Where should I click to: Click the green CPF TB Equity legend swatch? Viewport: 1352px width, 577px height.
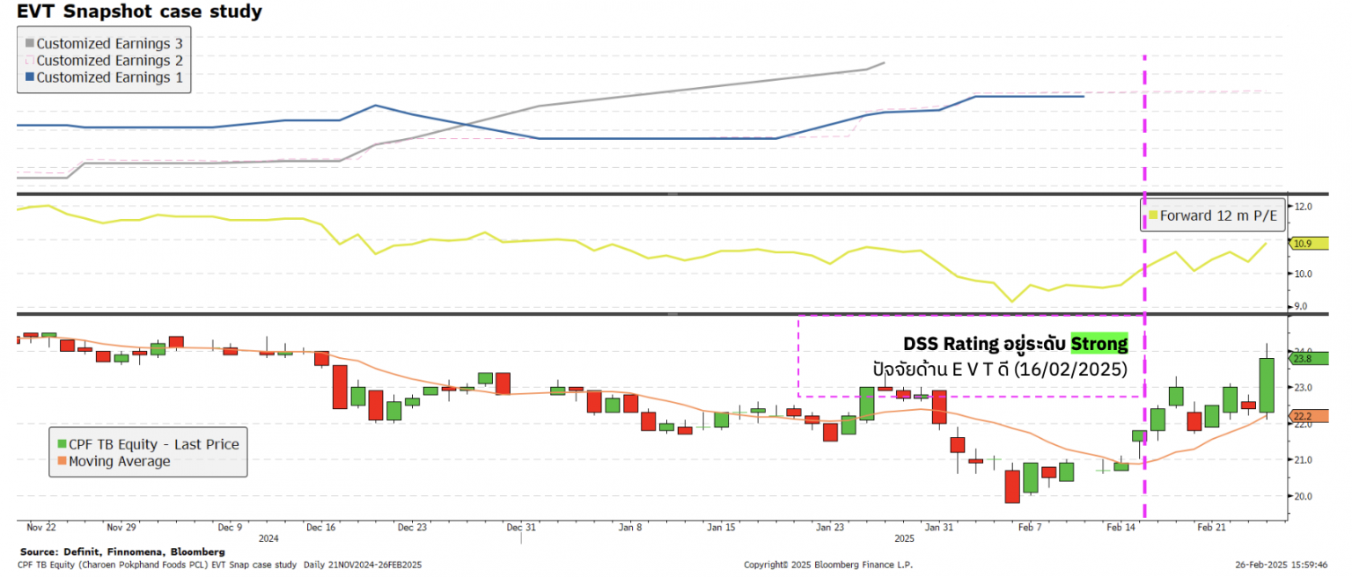click(61, 444)
